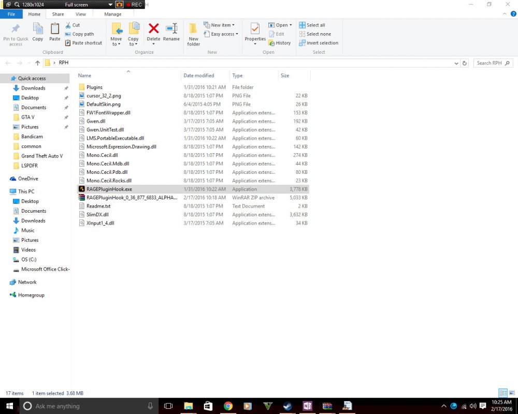Click the Help question mark icon
518x414 pixels.
point(513,14)
